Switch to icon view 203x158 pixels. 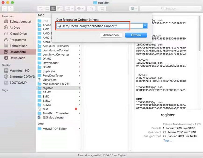[x=41, y=8]
